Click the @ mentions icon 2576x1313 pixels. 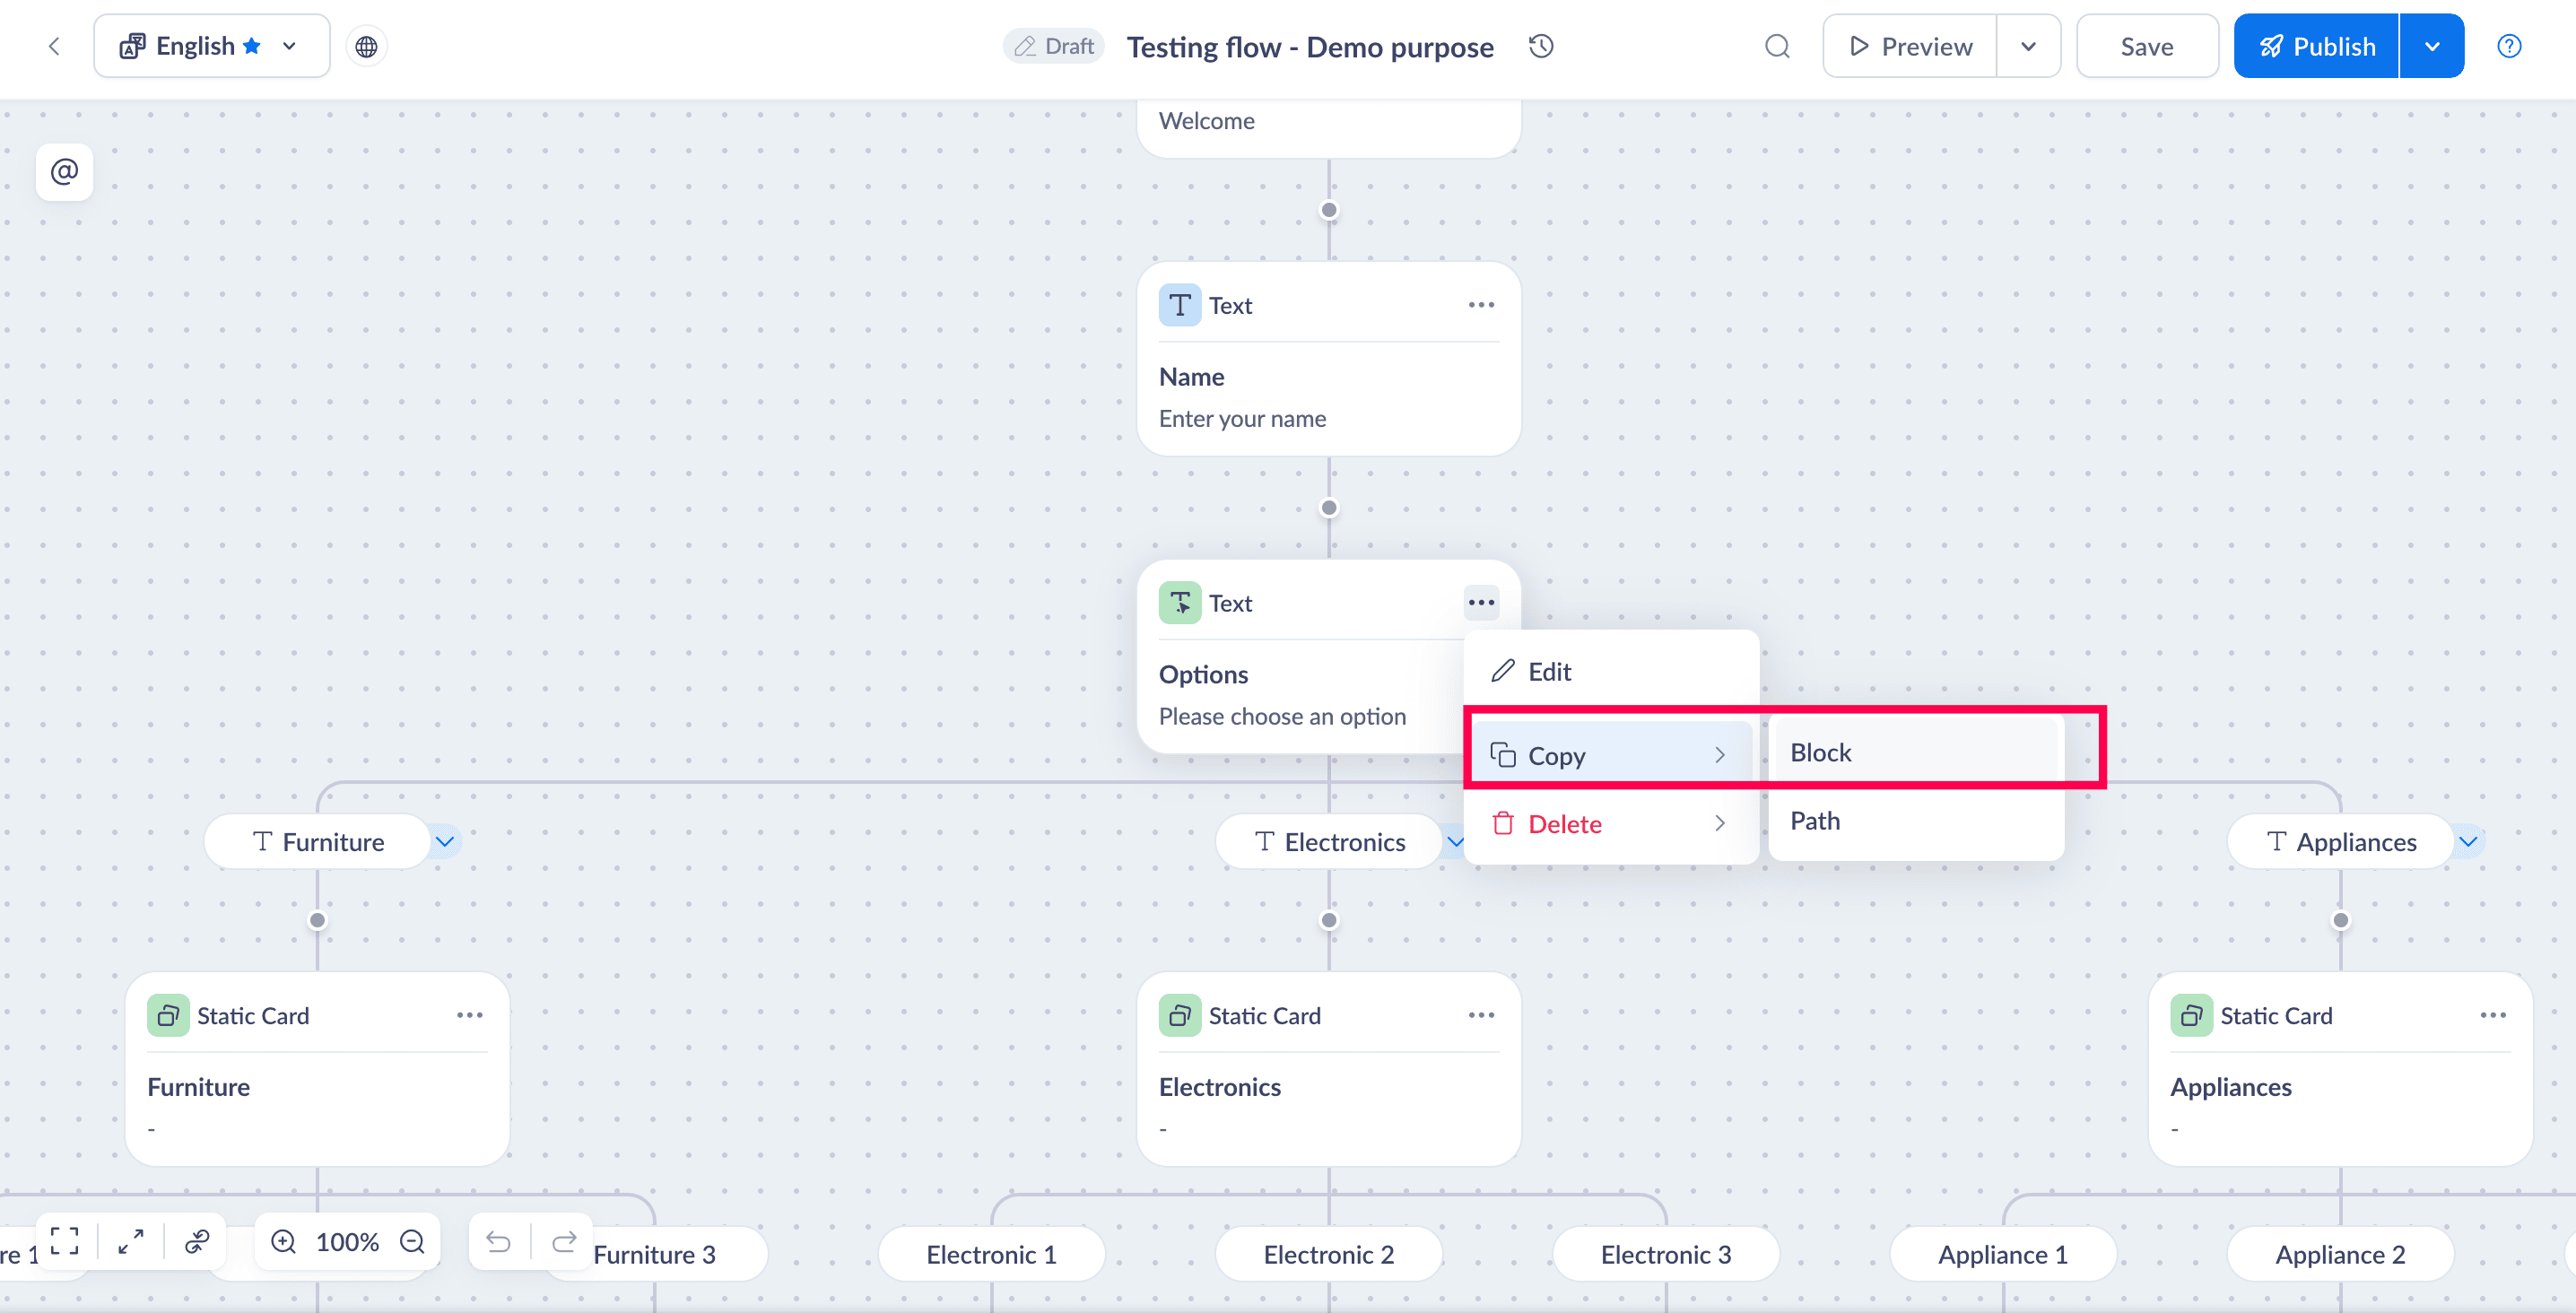click(65, 172)
